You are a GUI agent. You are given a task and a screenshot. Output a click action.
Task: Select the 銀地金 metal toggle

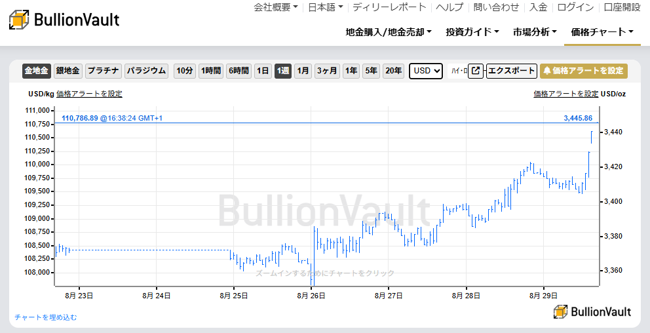click(68, 71)
